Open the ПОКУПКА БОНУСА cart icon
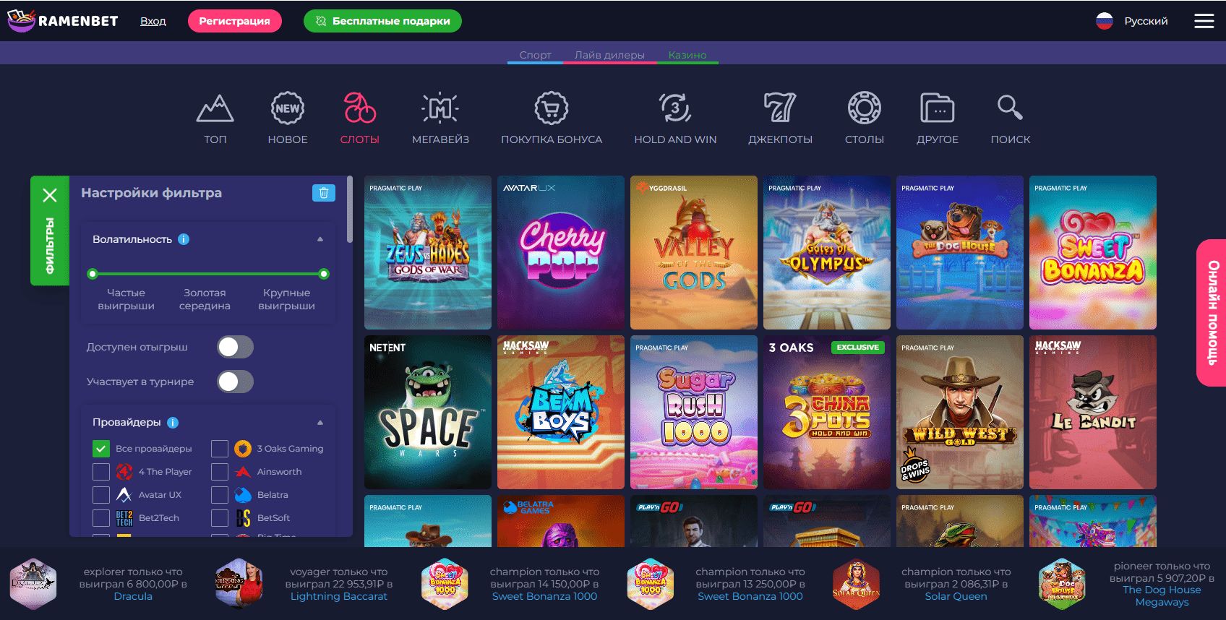The image size is (1226, 620). click(x=552, y=108)
